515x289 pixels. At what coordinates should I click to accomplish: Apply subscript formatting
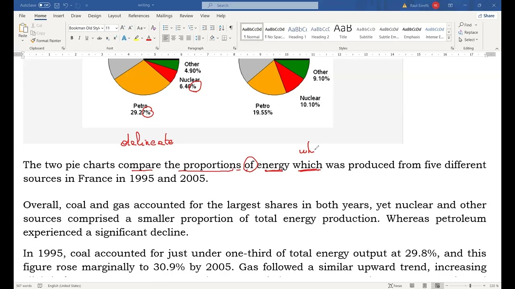[x=107, y=38]
